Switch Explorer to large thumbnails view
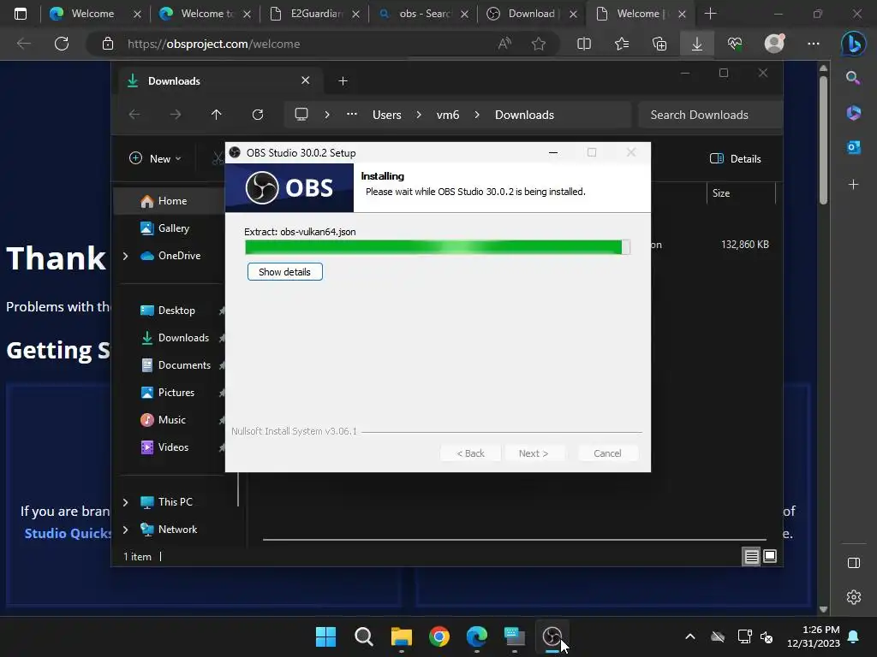This screenshot has width=877, height=657. [x=770, y=556]
